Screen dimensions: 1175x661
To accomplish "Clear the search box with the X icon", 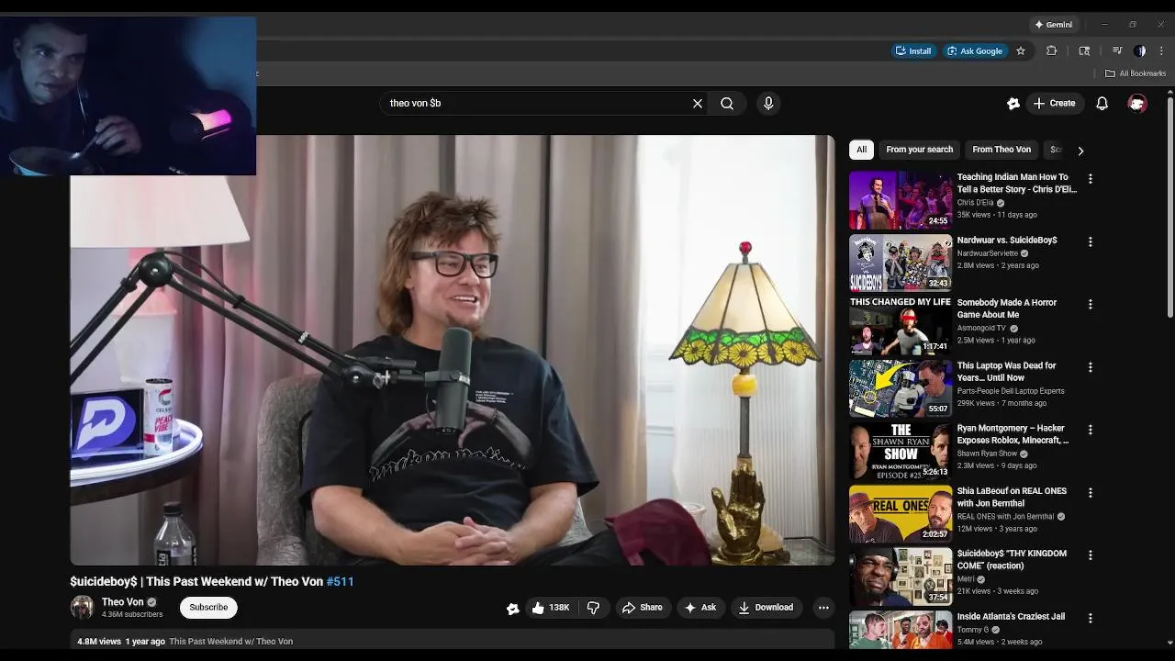I will (x=698, y=104).
